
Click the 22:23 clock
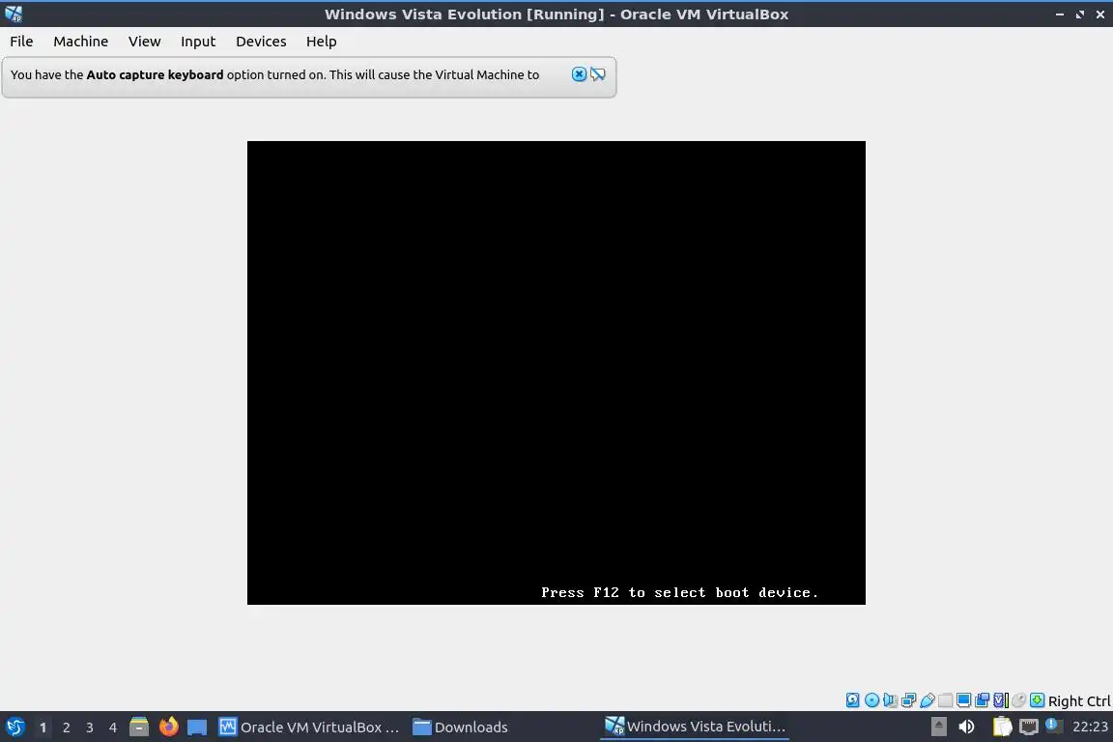point(1090,727)
